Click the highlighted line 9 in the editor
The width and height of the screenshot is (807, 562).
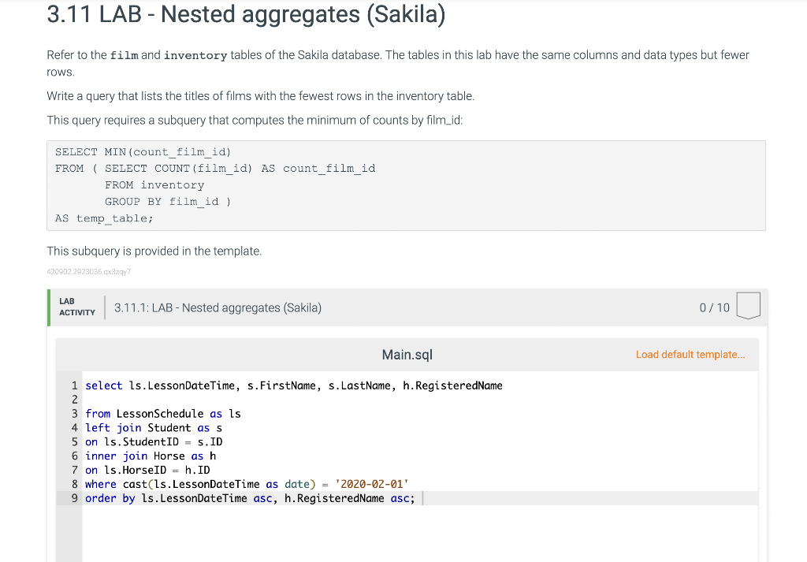(x=249, y=498)
